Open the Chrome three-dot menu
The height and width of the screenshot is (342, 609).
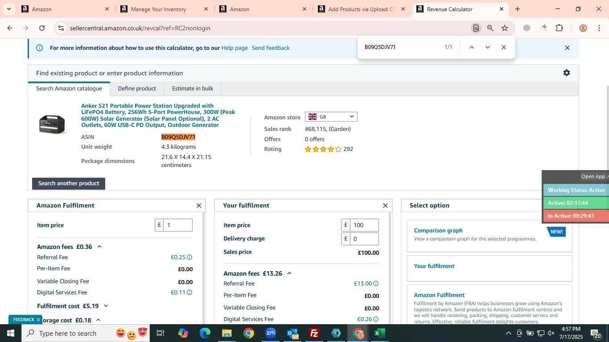[599, 28]
